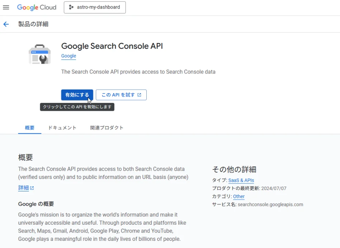The height and width of the screenshot is (248, 340).
Task: Open the main navigation hamburger menu
Action: pos(6,8)
